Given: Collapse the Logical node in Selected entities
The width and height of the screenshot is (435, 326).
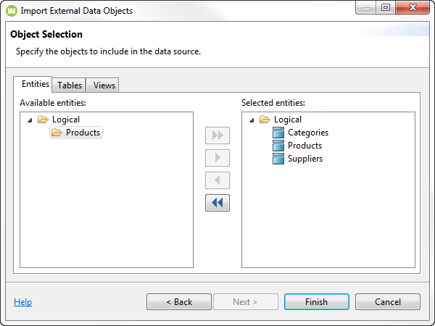Looking at the screenshot, I should click(252, 120).
